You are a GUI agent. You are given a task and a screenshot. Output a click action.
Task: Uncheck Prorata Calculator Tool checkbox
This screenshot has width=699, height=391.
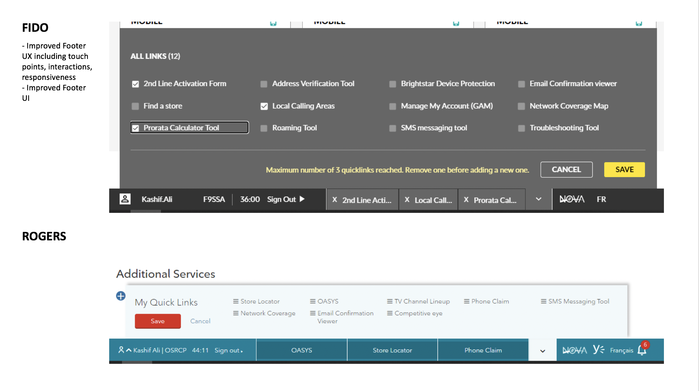[x=135, y=128]
